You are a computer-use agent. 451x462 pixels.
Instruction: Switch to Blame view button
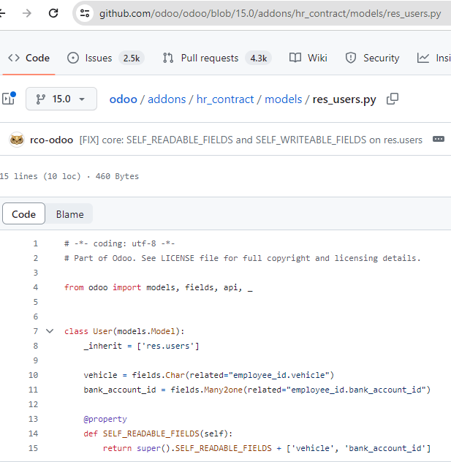point(70,214)
